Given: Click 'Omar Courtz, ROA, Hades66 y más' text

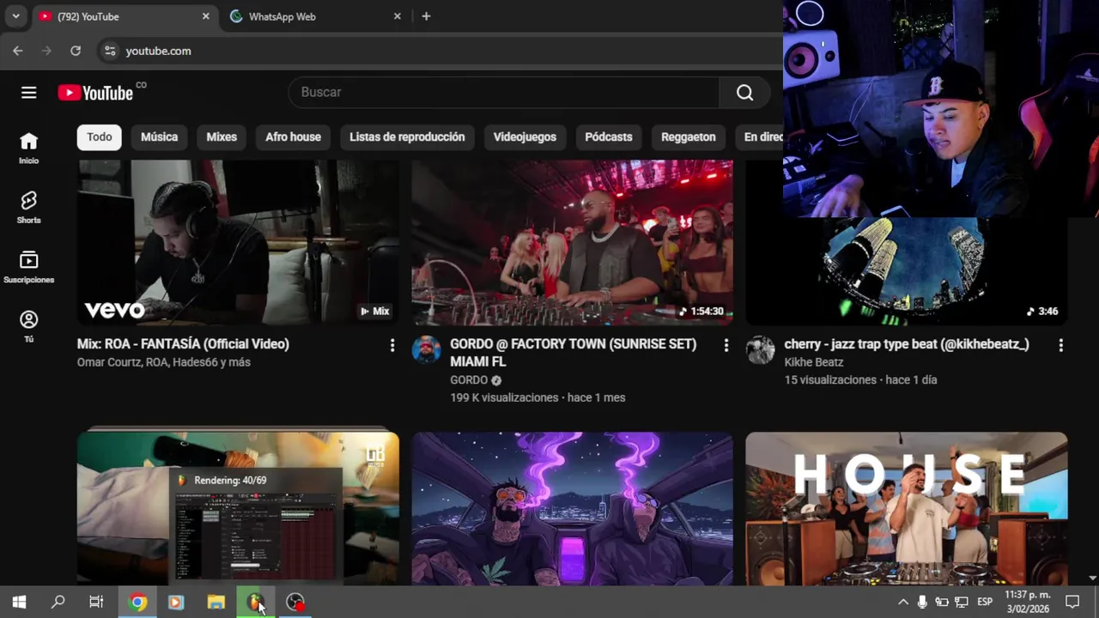Looking at the screenshot, I should click(163, 362).
